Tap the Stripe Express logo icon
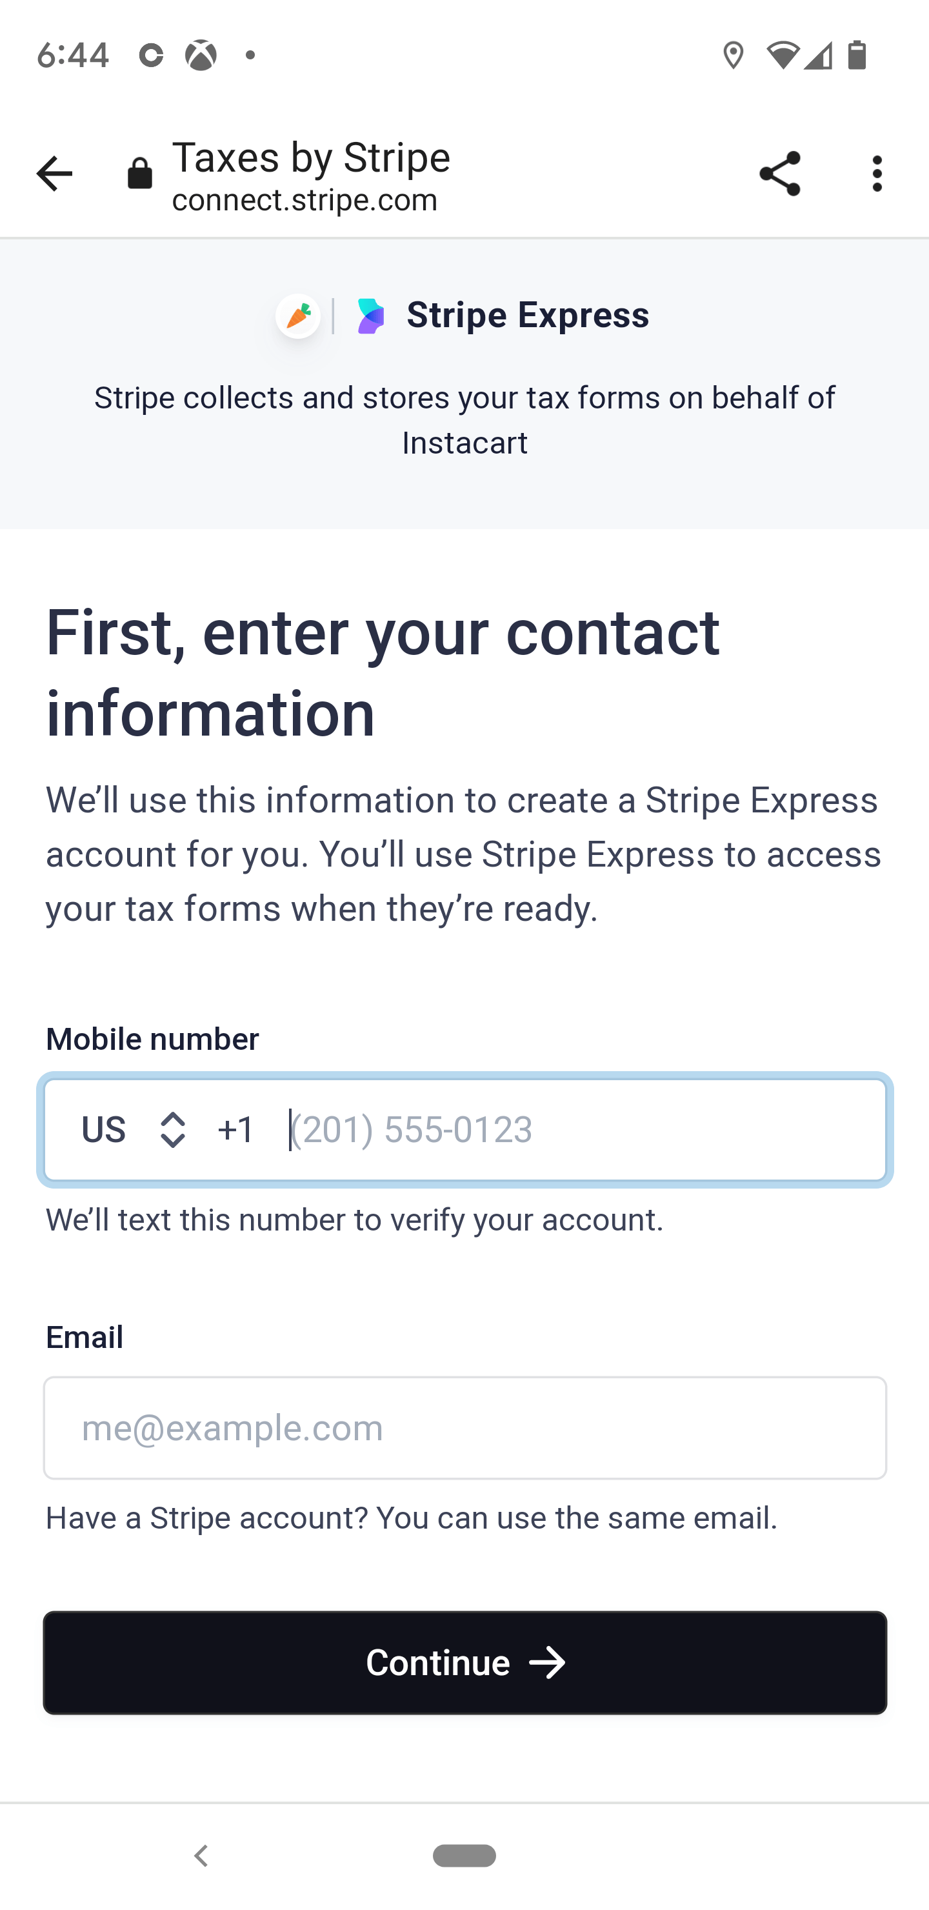This screenshot has height=1910, width=929. pyautogui.click(x=371, y=317)
